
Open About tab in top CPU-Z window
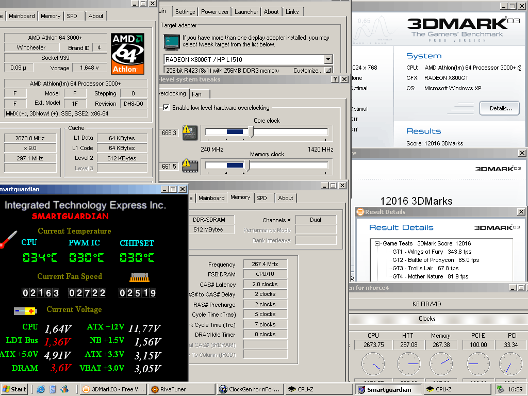(x=95, y=16)
